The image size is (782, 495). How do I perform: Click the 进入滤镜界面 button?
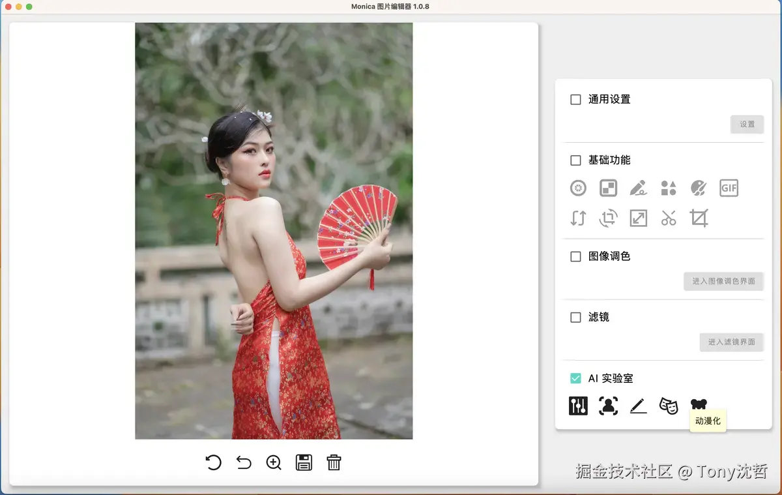[x=731, y=342]
